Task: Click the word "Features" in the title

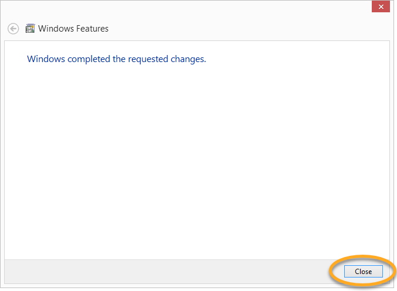Action: click(91, 28)
